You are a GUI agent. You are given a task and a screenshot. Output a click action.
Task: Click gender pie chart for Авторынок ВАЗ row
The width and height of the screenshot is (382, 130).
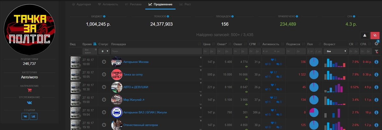tap(314, 112)
